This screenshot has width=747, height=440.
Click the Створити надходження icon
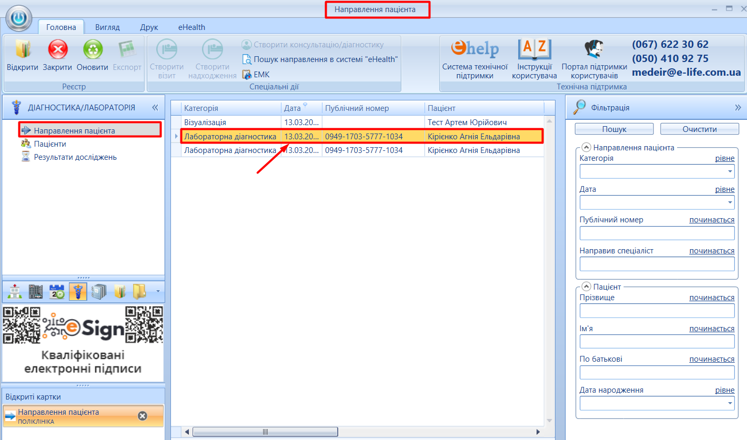click(213, 49)
